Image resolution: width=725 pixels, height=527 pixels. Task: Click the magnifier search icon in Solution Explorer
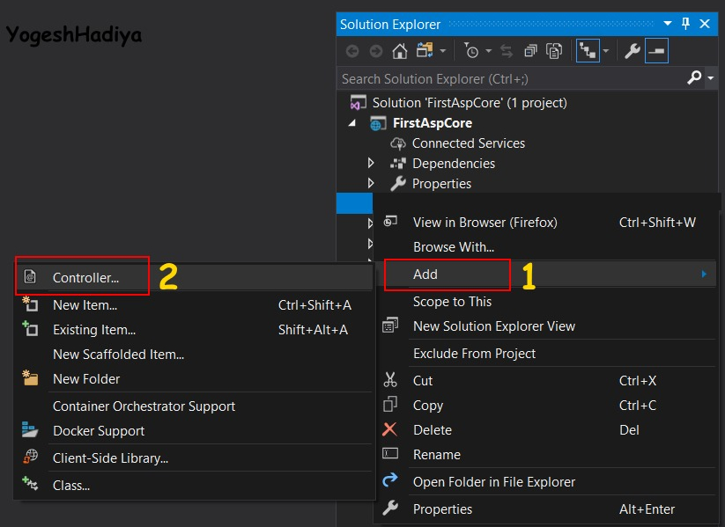pyautogui.click(x=693, y=78)
